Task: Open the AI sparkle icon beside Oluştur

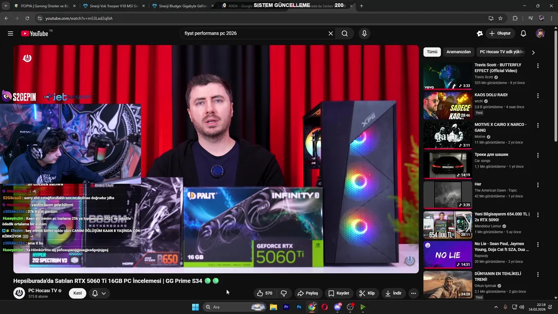Action: (x=480, y=34)
